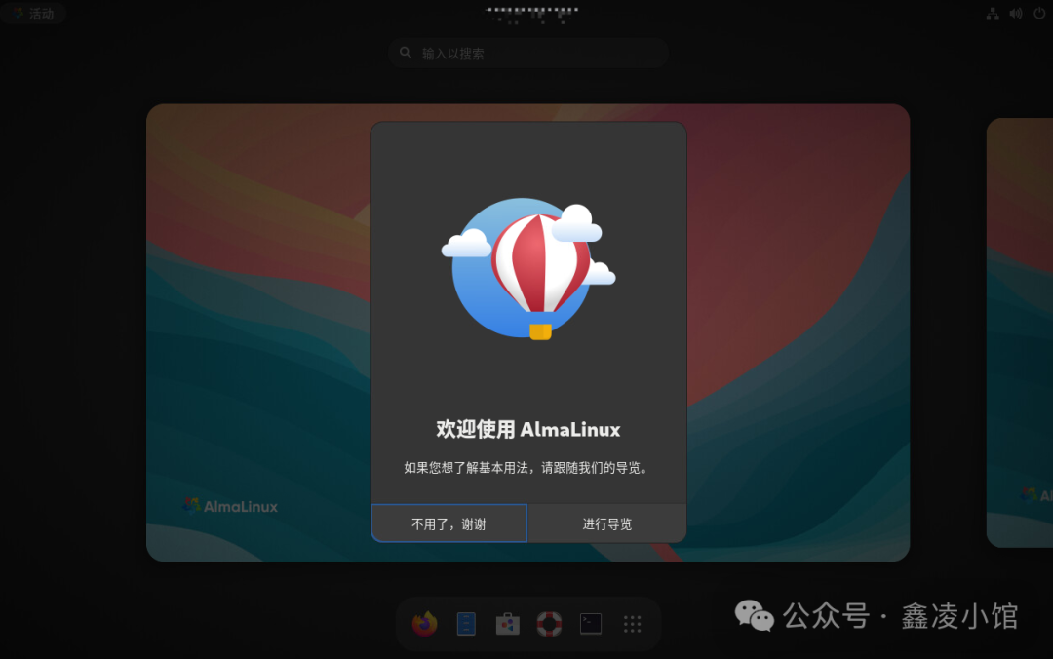The height and width of the screenshot is (659, 1053).
Task: Launch the Software store from the dock
Action: [x=507, y=624]
